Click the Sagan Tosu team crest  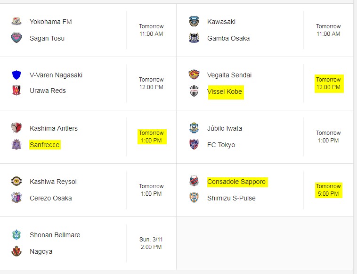[16, 38]
